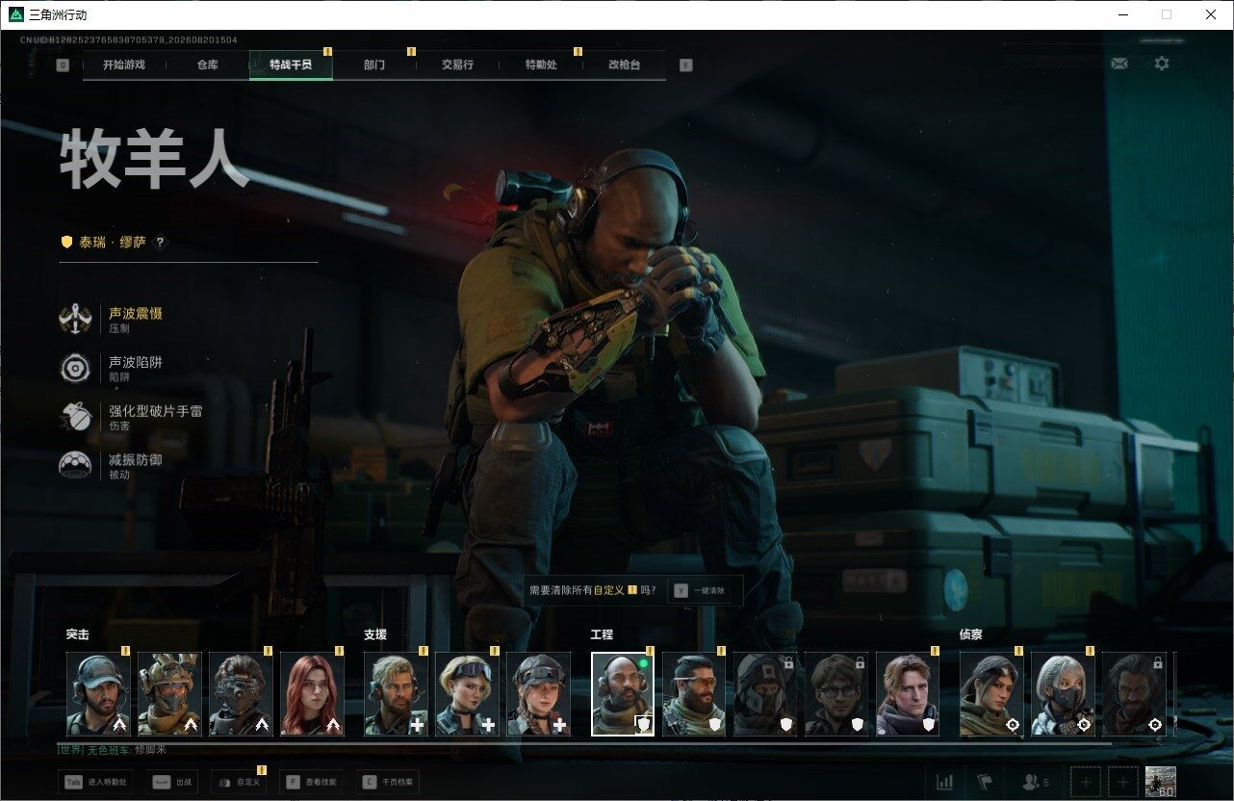Select the tan-helmet masked 突击 operator
Viewport: 1234px width, 801px height.
(169, 694)
